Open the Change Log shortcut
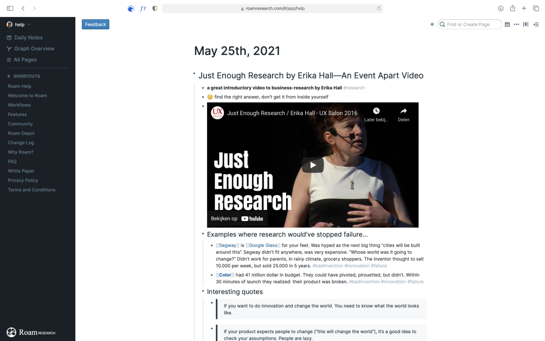545x341 pixels. (x=21, y=143)
